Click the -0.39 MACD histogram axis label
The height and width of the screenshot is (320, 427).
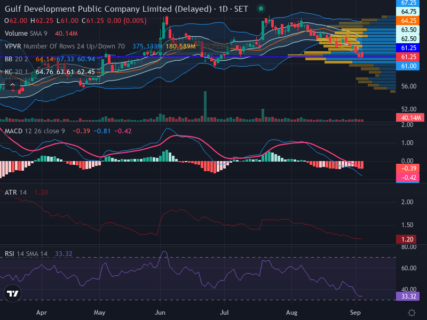[408, 169]
